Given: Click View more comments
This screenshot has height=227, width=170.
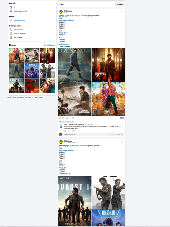Looking at the screenshot, I should (x=67, y=122).
